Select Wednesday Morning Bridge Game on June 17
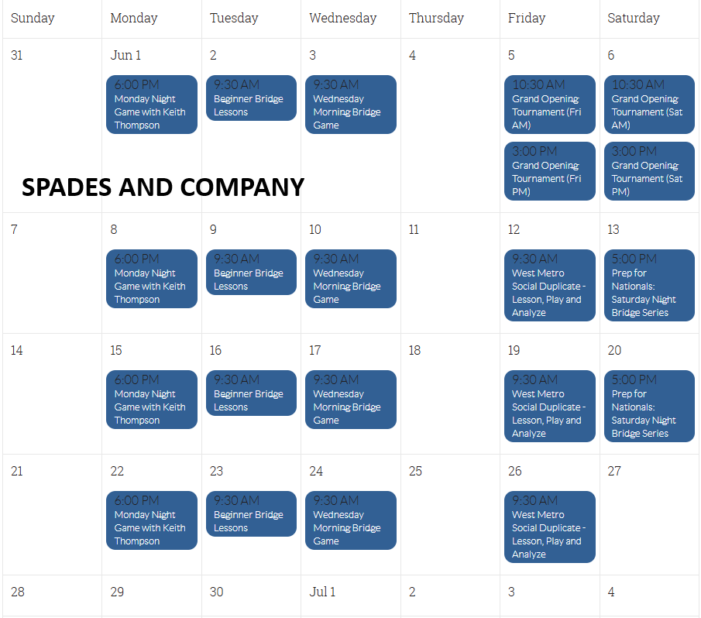The height and width of the screenshot is (618, 701). [x=350, y=400]
